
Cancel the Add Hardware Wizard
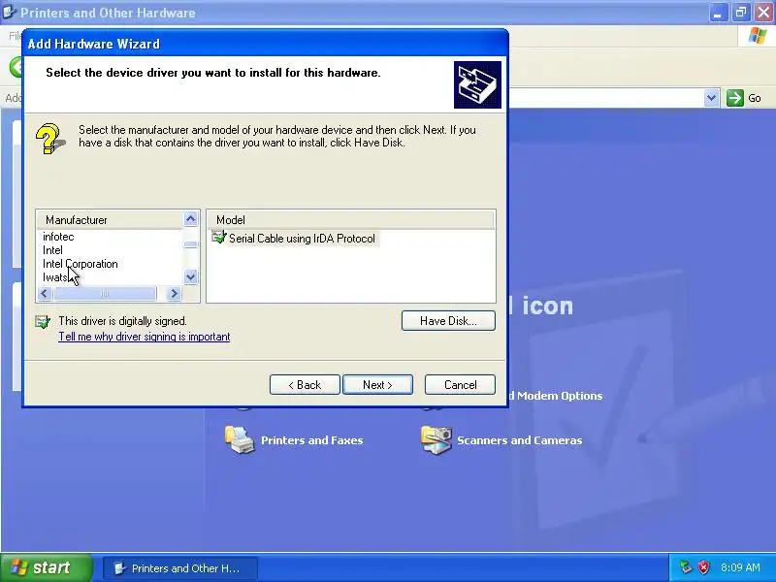click(460, 384)
